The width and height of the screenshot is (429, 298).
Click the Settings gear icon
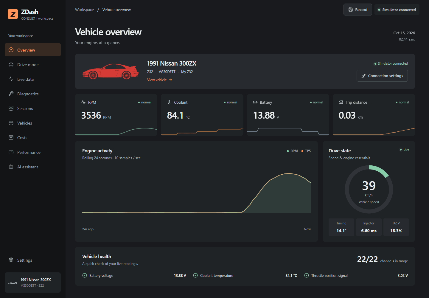tap(11, 260)
